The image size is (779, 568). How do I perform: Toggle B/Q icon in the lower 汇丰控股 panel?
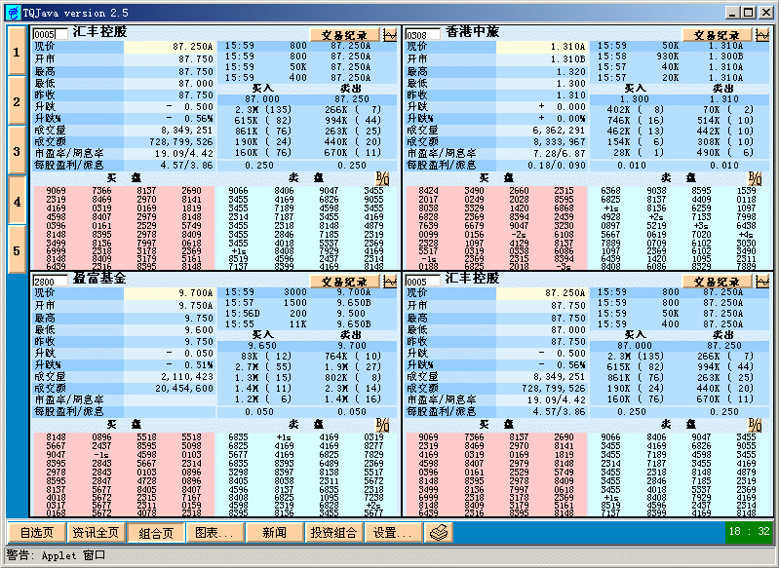pyautogui.click(x=755, y=425)
